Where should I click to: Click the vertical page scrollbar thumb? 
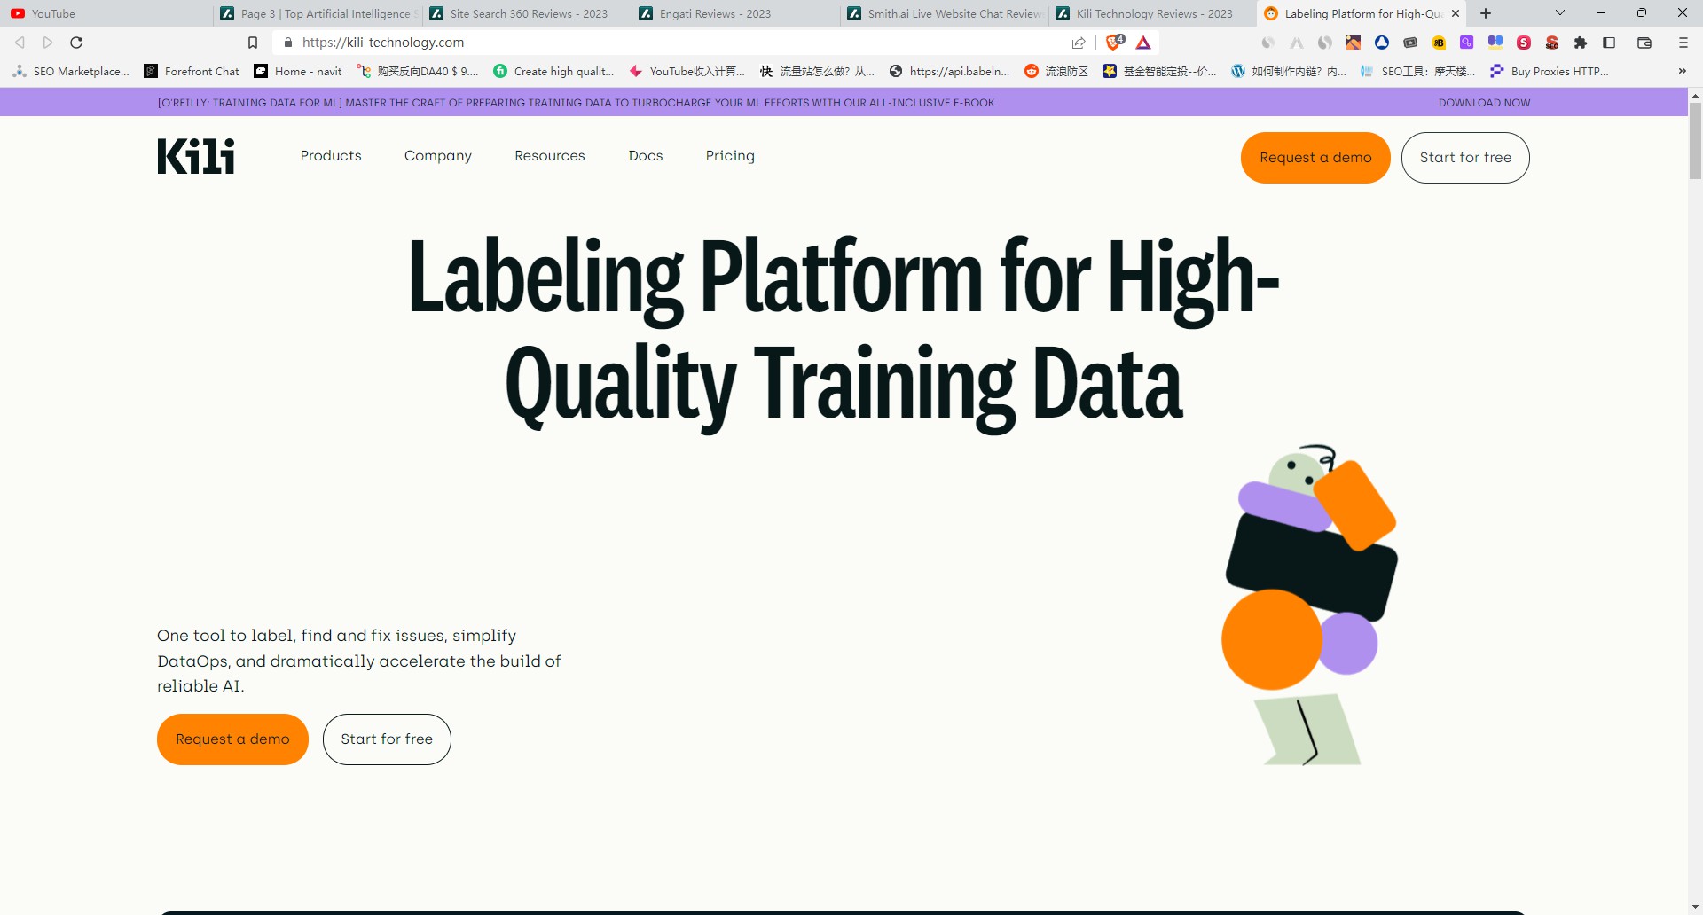[1695, 142]
